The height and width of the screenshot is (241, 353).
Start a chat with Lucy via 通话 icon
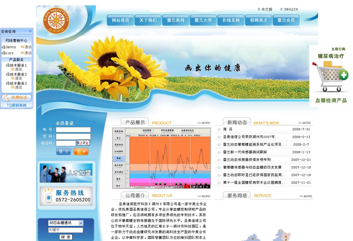click(x=22, y=52)
